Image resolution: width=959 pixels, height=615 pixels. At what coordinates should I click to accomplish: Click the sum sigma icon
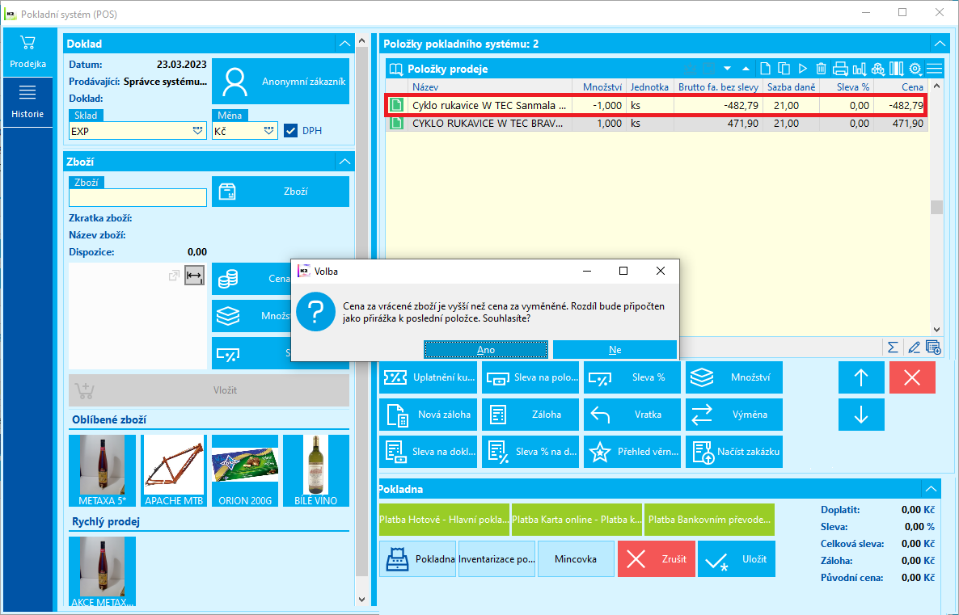(x=893, y=348)
